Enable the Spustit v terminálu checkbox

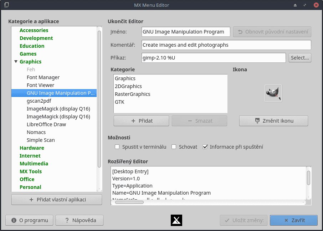pyautogui.click(x=117, y=147)
